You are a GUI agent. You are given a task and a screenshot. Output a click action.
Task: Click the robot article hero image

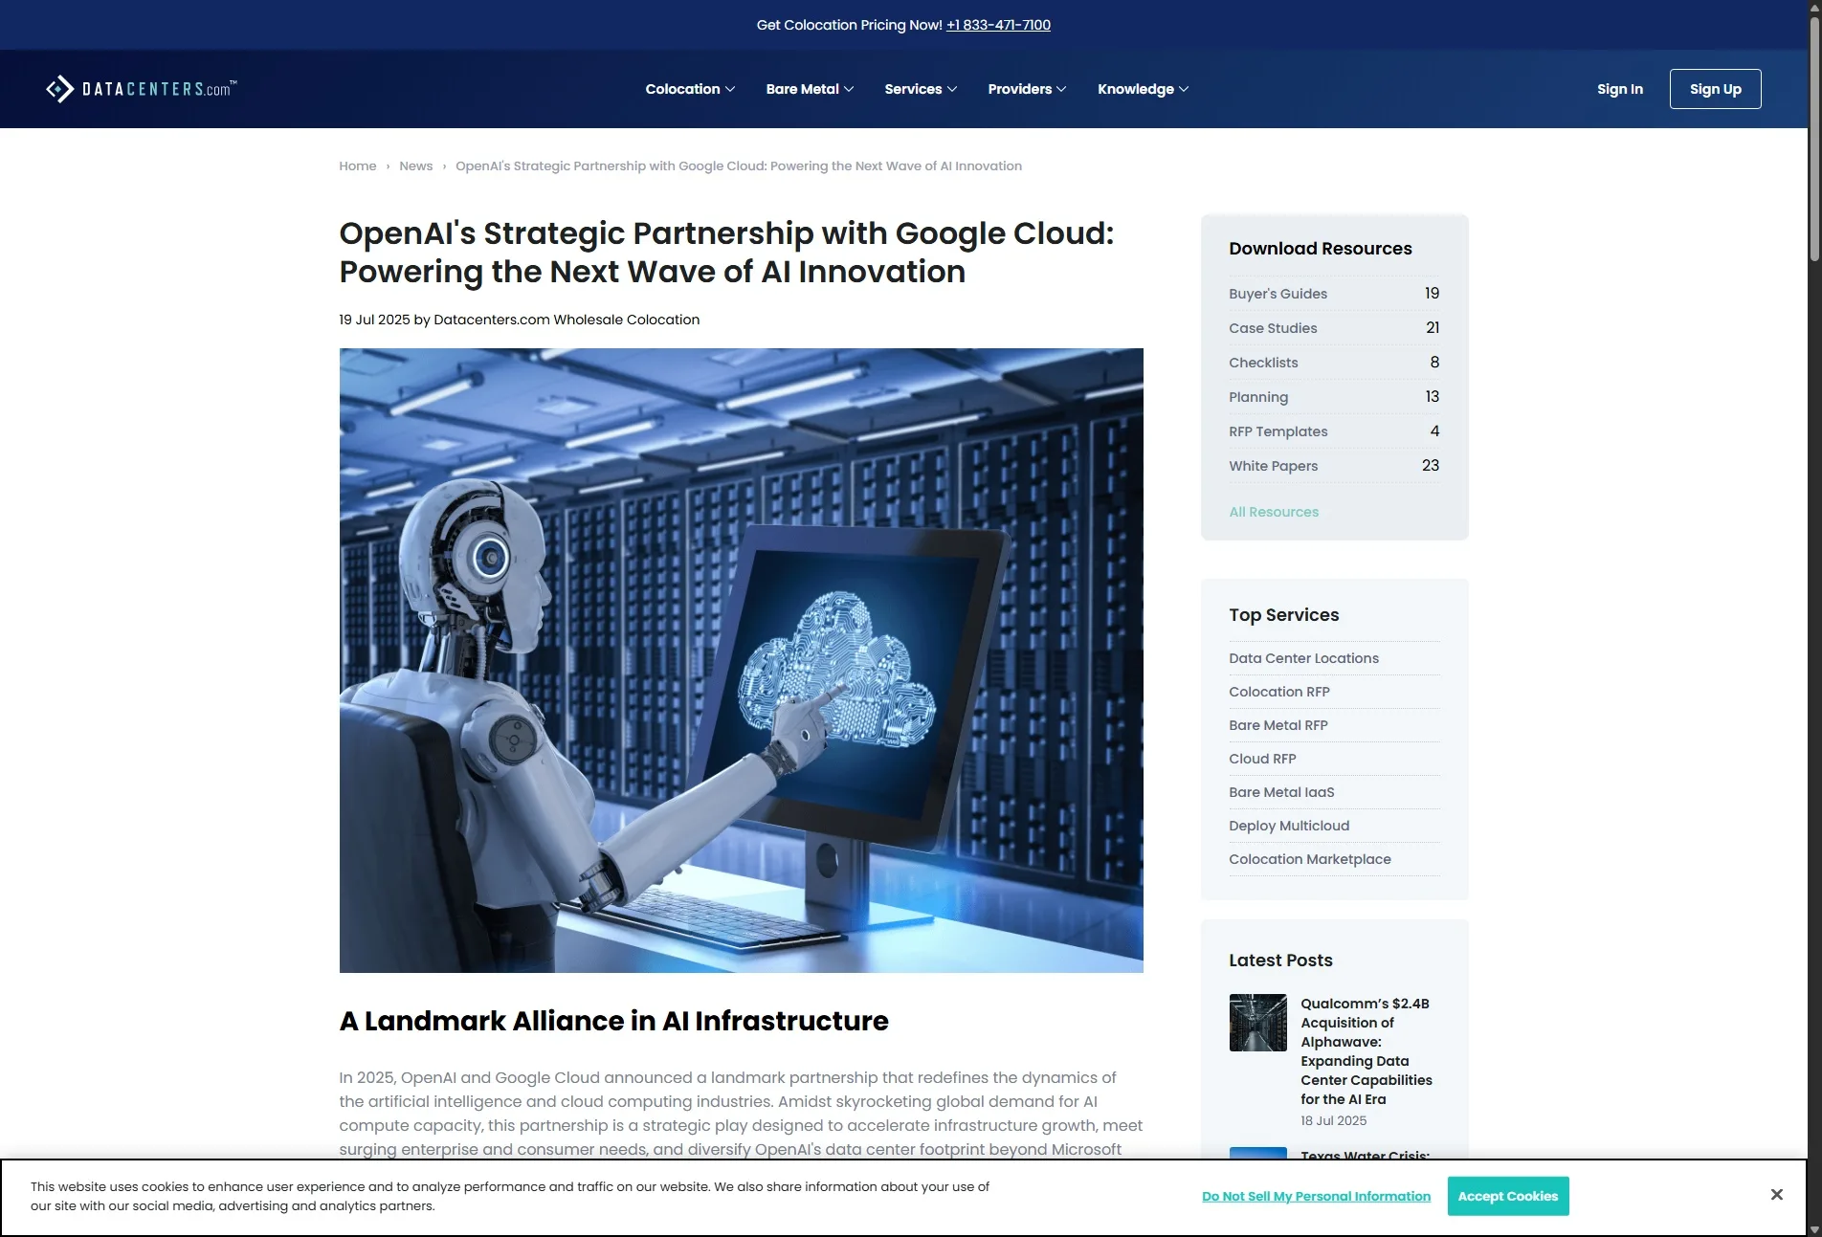(x=741, y=660)
